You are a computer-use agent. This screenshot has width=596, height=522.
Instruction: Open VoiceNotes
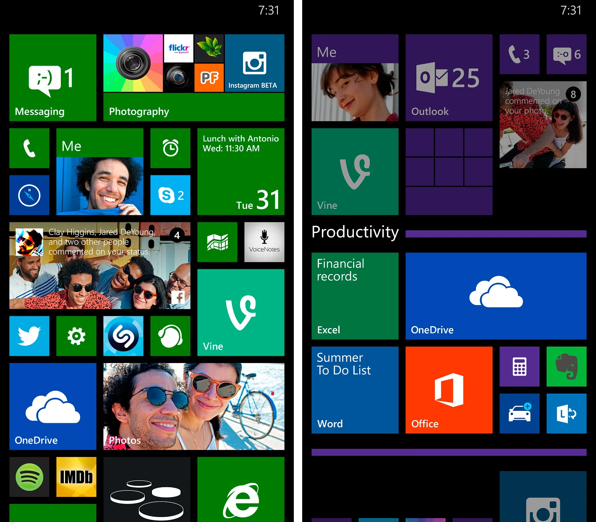point(264,242)
